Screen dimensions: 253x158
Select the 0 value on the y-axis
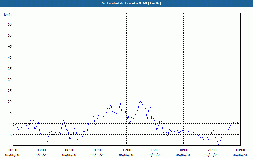11,146
